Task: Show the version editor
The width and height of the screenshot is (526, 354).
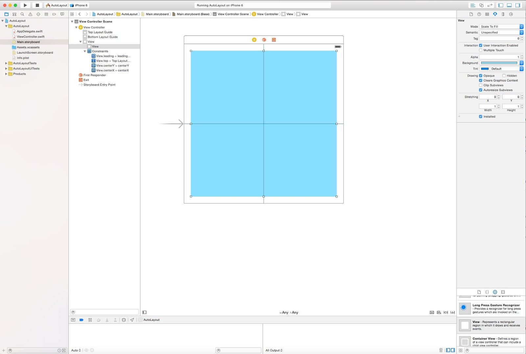Action: point(490,5)
